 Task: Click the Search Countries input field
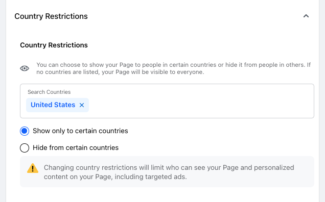click(167, 101)
